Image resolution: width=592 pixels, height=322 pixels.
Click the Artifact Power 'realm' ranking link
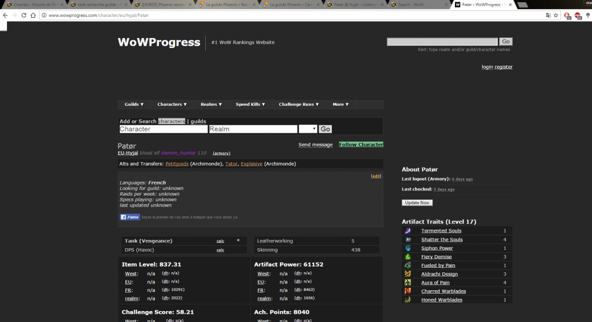click(x=264, y=298)
